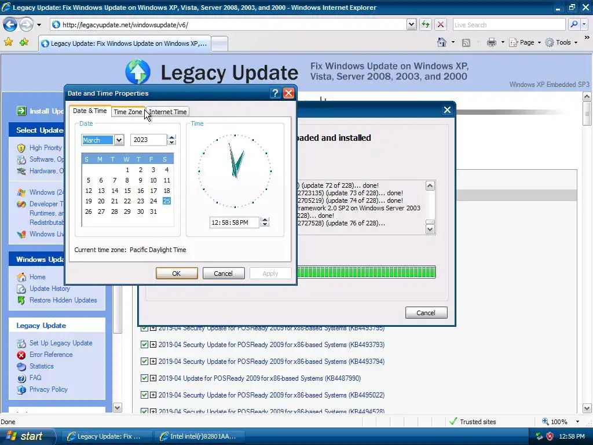
Task: Open the Error Reference link
Action: click(51, 355)
